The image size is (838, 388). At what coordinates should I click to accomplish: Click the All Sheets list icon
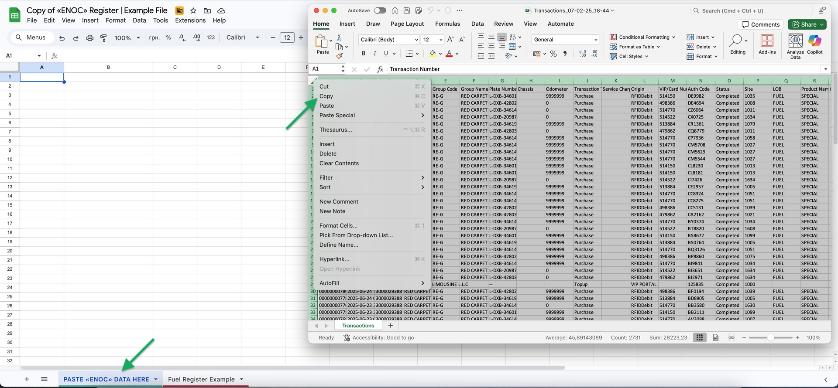click(44, 379)
